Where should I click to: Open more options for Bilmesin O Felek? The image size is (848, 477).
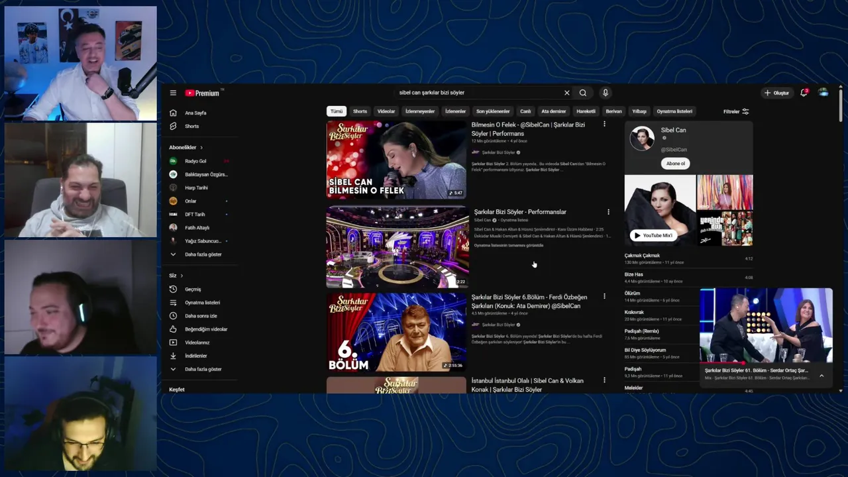coord(604,124)
